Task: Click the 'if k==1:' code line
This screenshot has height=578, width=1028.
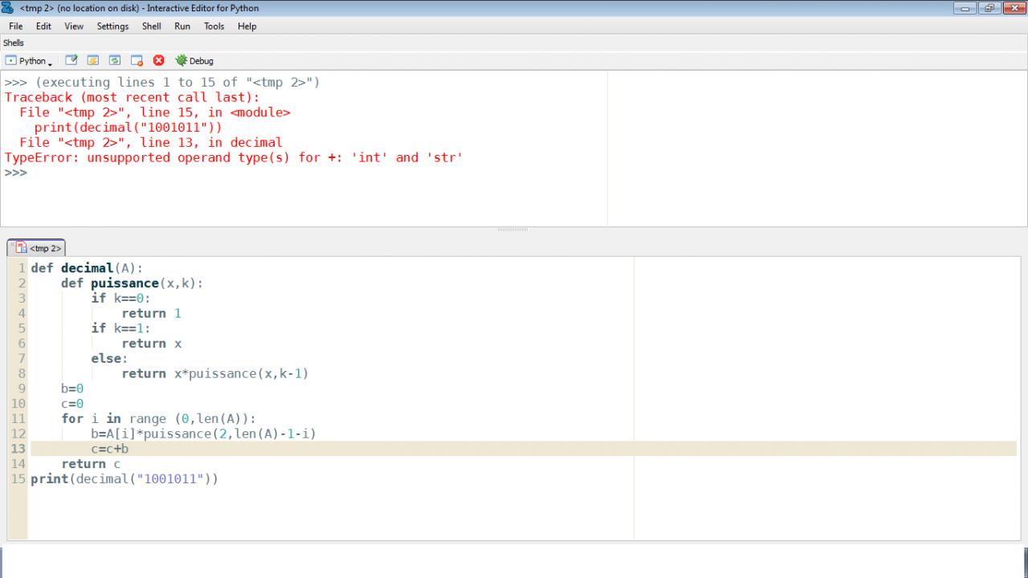Action: pyautogui.click(x=121, y=328)
